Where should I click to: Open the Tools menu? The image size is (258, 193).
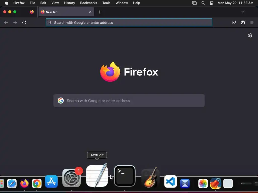pyautogui.click(x=106, y=3)
